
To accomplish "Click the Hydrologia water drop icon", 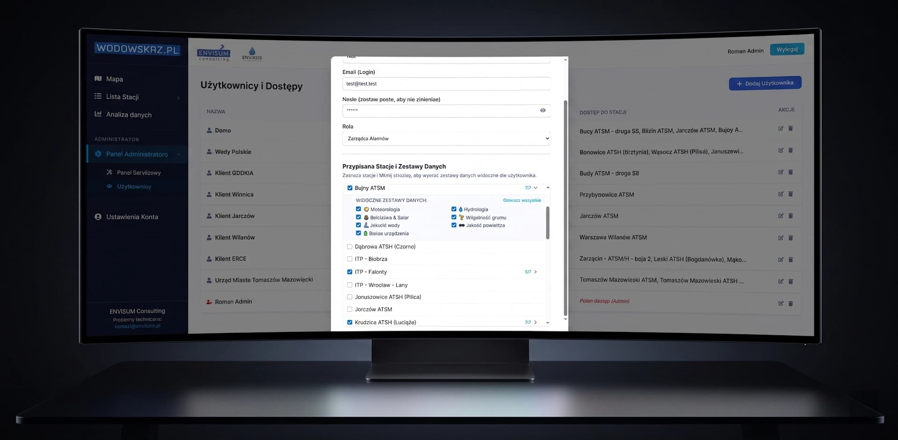I will point(460,209).
